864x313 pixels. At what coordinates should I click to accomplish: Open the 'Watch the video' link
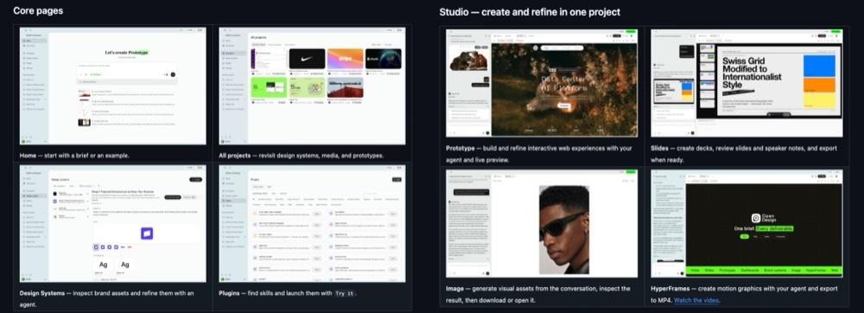(696, 300)
